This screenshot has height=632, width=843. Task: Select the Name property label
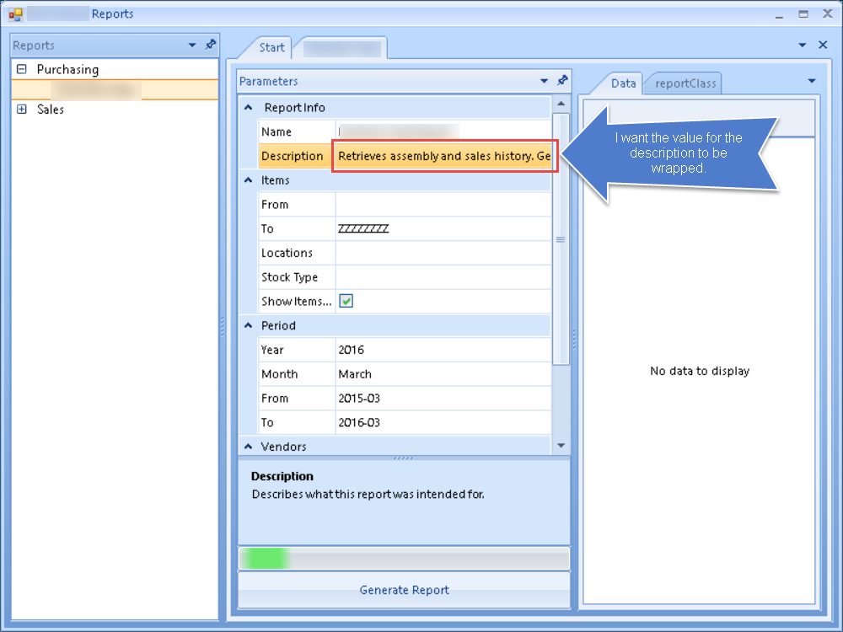(x=277, y=131)
